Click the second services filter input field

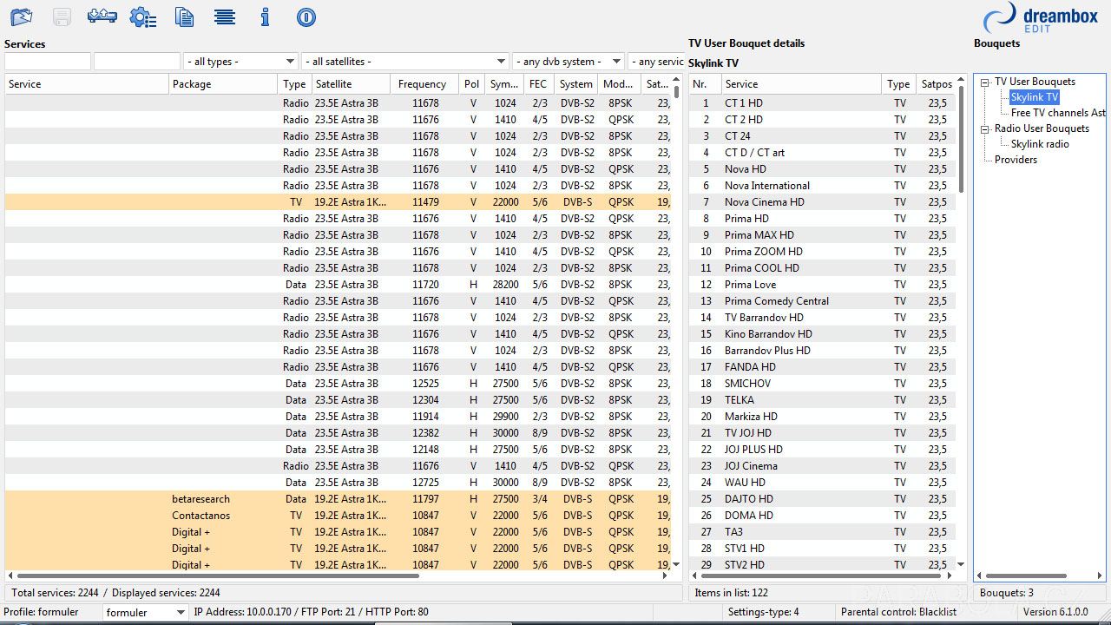pyautogui.click(x=137, y=62)
